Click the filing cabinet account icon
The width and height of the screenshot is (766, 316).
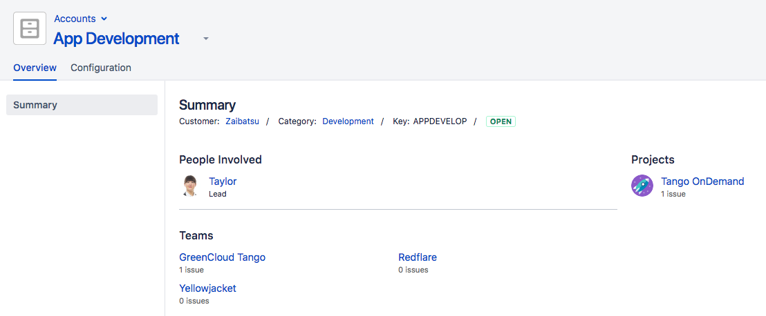point(30,28)
